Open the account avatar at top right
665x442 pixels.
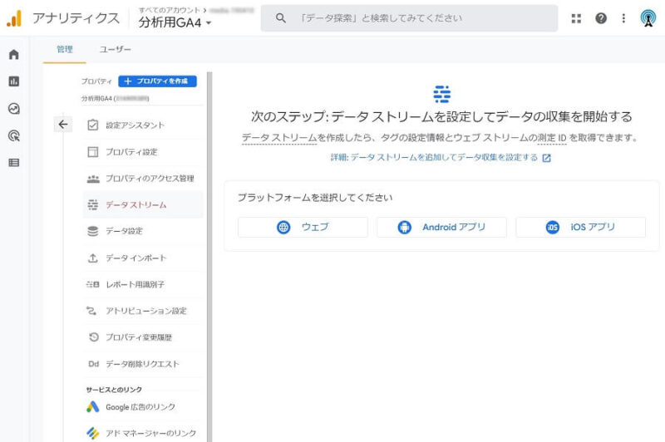point(648,18)
